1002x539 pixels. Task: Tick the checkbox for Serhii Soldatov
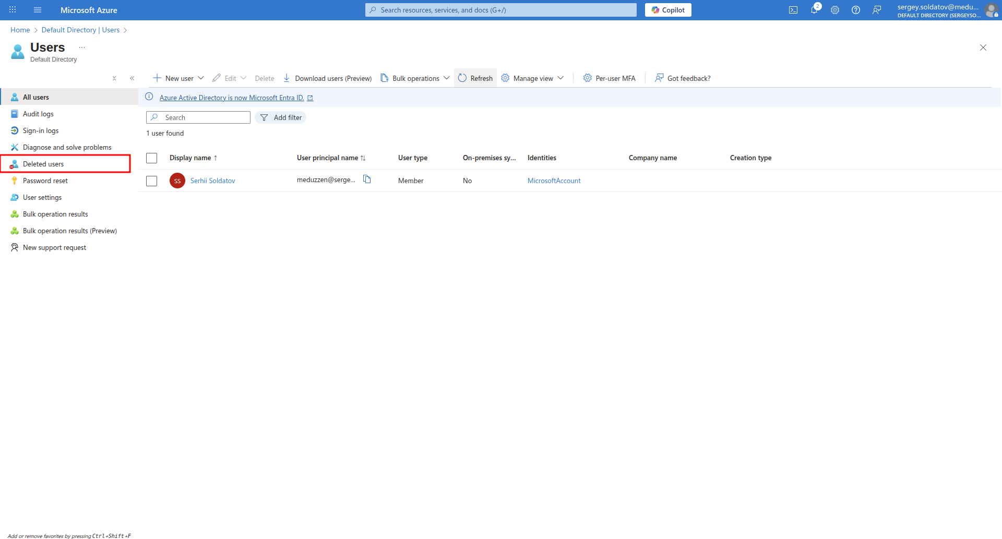point(152,181)
